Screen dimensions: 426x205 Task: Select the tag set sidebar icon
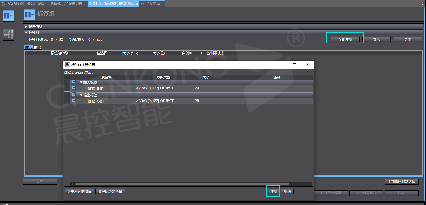(x=9, y=16)
